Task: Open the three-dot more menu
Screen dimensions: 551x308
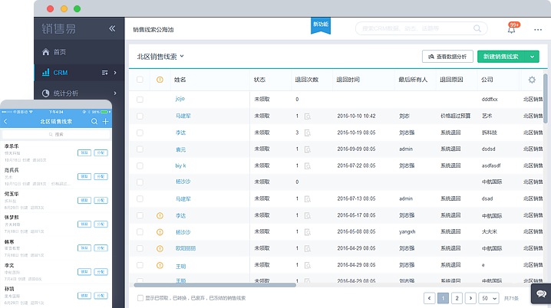Action: [538, 30]
